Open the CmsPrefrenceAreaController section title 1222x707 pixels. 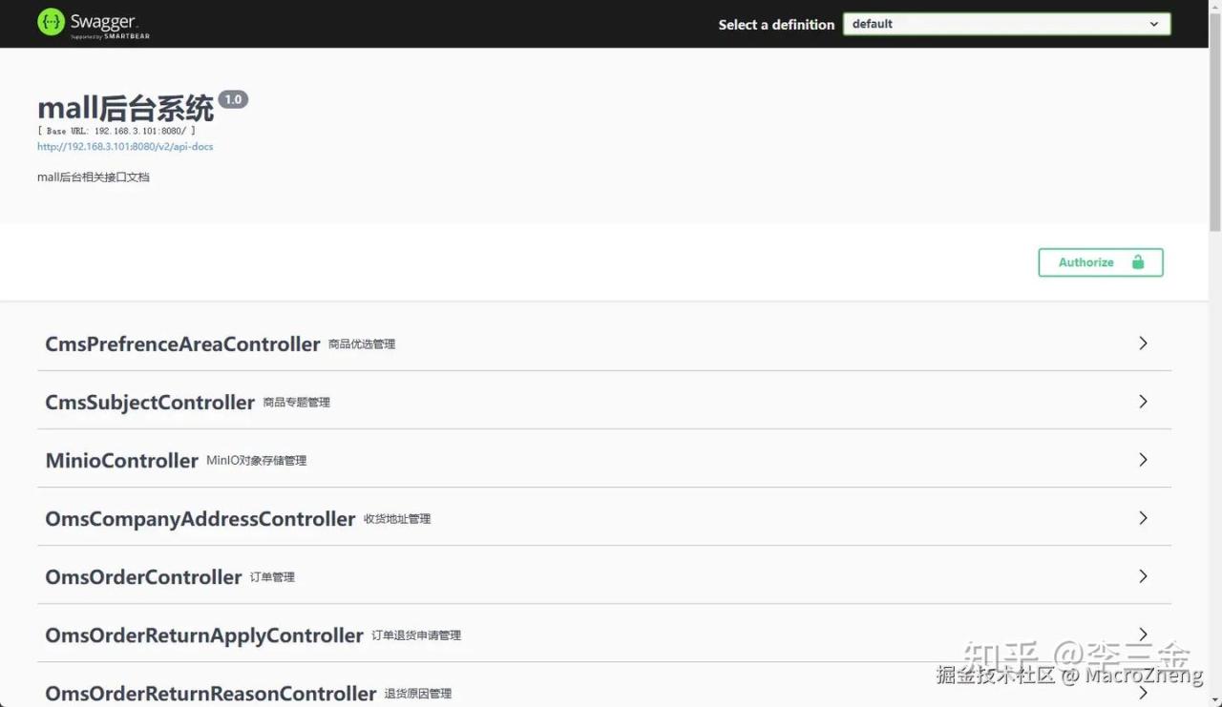[182, 344]
